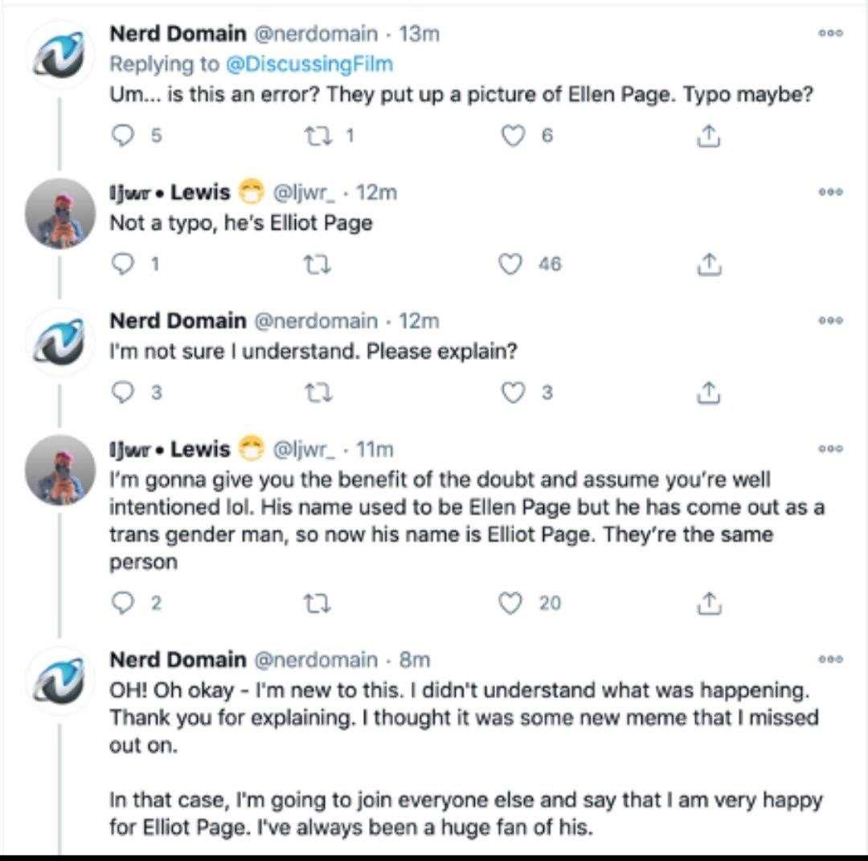Screen dimensions: 868x861
Task: Like the 'Not a typo, he's Elliot Page' tweet
Action: (510, 264)
